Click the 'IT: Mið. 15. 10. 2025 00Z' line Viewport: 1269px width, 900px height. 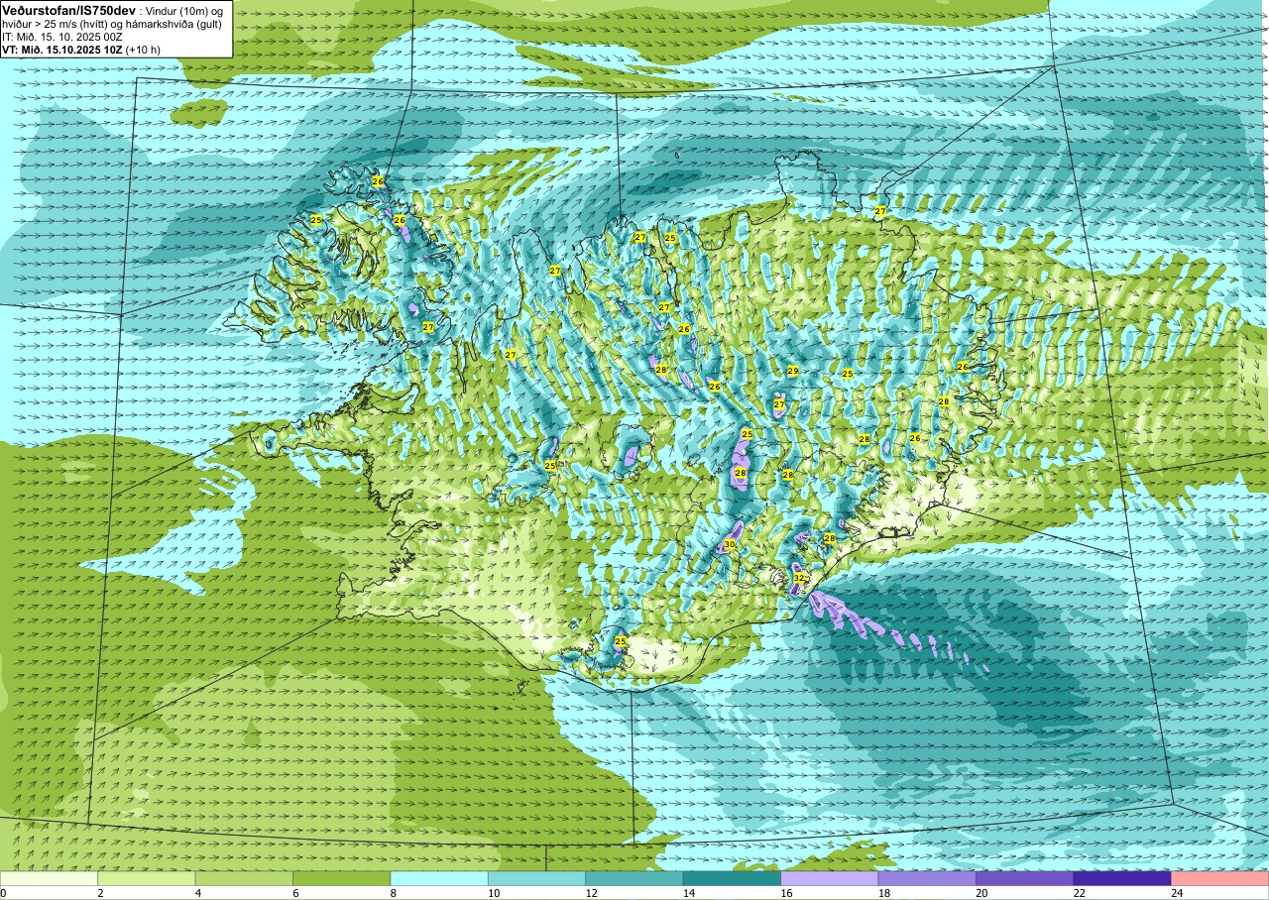click(x=62, y=36)
